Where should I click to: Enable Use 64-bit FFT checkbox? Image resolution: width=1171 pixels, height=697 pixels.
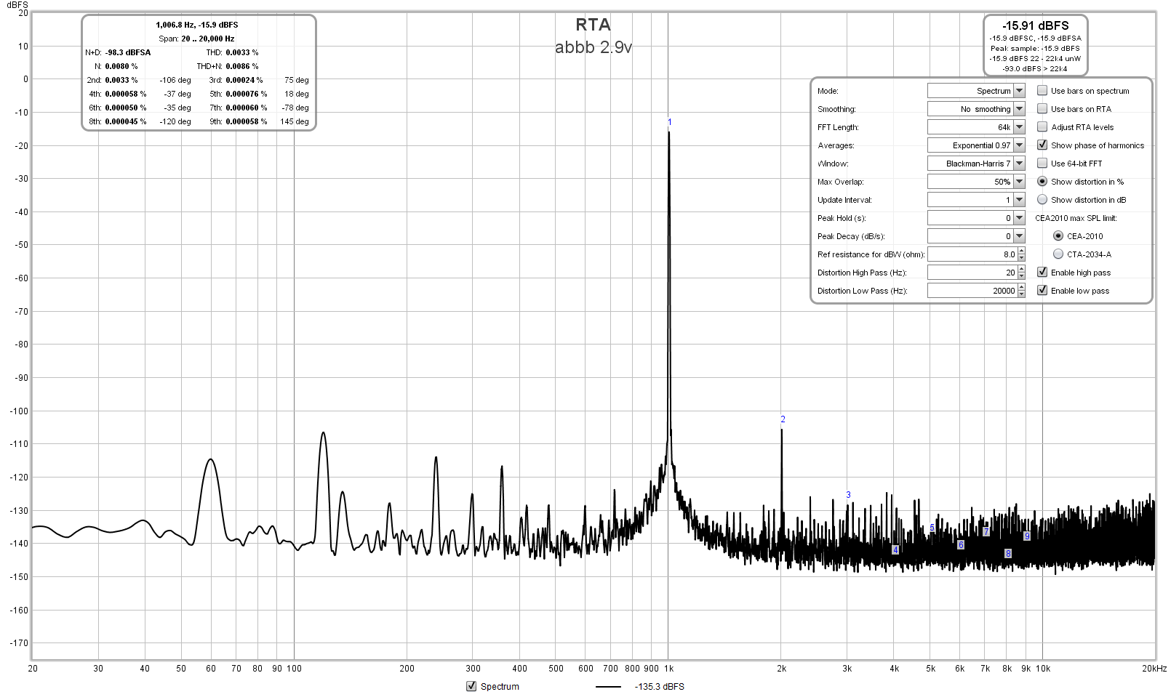tap(1042, 164)
